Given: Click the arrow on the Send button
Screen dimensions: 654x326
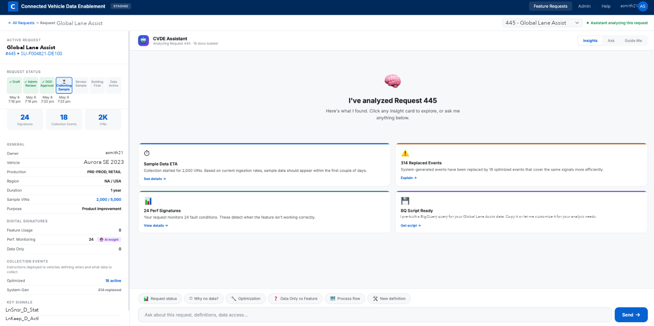Looking at the screenshot, I should [x=637, y=315].
